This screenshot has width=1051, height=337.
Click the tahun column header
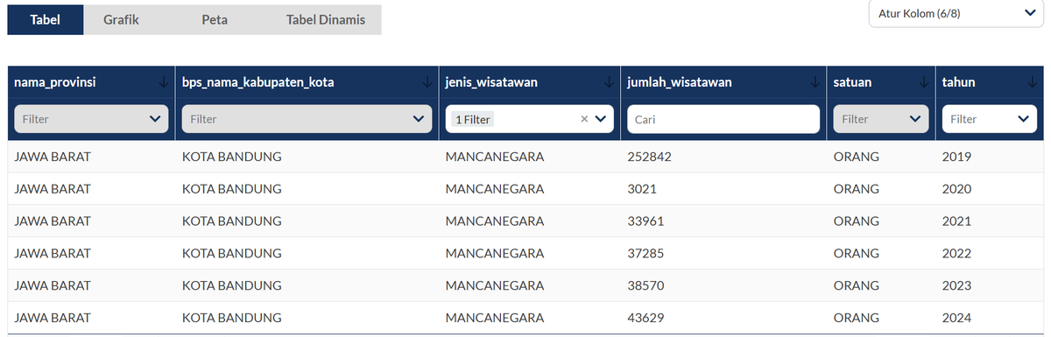point(958,82)
